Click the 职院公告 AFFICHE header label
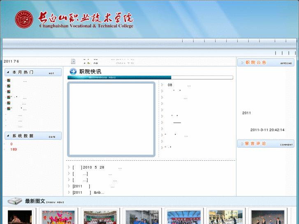The height and width of the screenshot is (224, 299). click(266, 62)
